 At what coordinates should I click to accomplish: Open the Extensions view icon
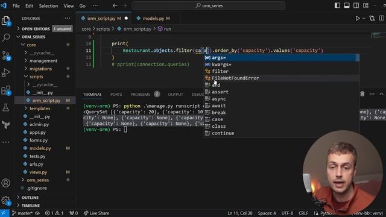[5, 90]
